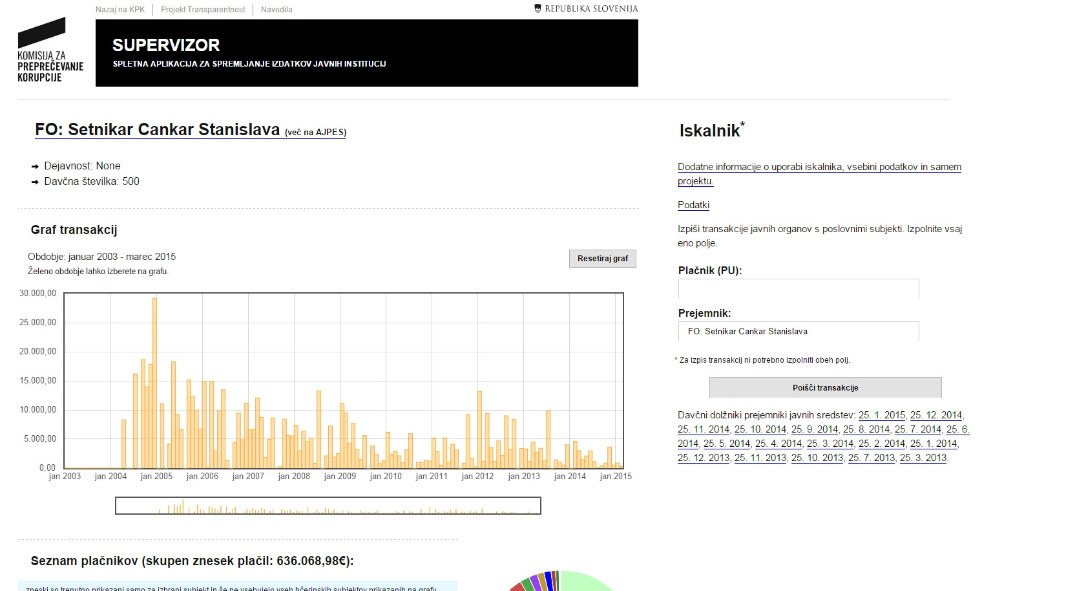Screen dimensions: 1066x591
Task: Open the Podatki link
Action: pyautogui.click(x=693, y=205)
